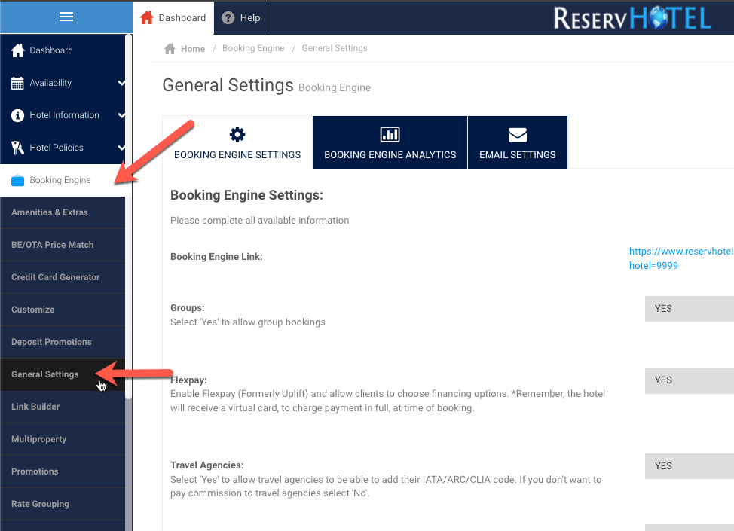Click the Booking Engine breadcrumb link
734x531 pixels.
coord(253,48)
